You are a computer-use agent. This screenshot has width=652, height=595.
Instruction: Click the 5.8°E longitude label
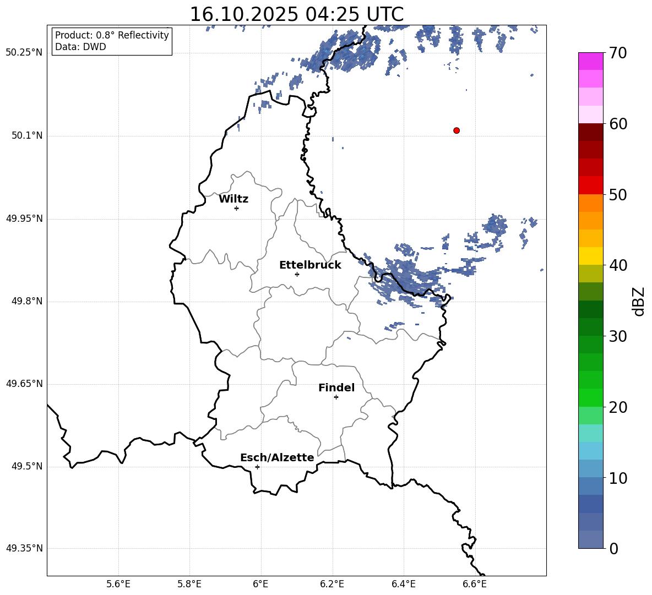189,584
